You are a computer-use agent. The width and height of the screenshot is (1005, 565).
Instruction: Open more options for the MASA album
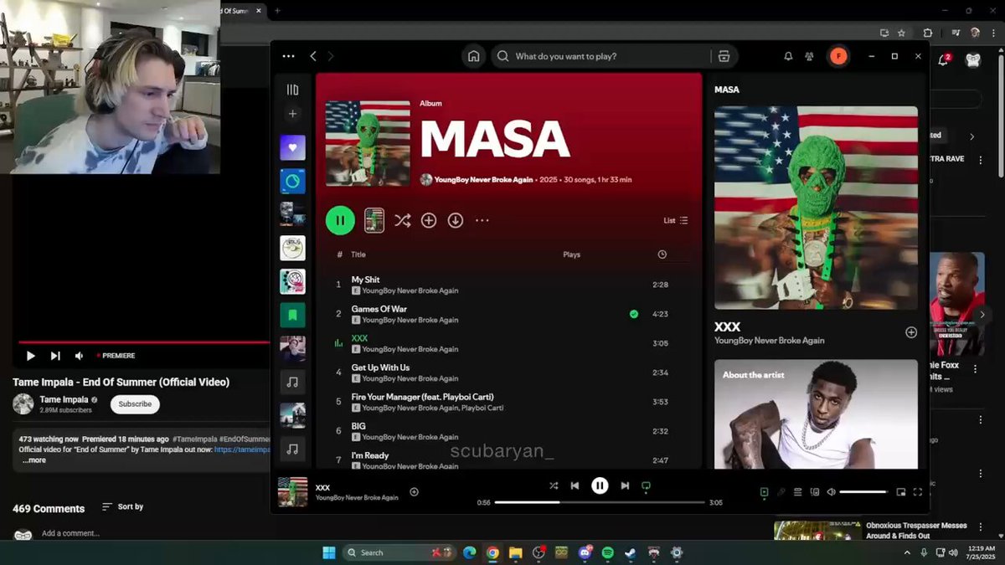point(482,220)
